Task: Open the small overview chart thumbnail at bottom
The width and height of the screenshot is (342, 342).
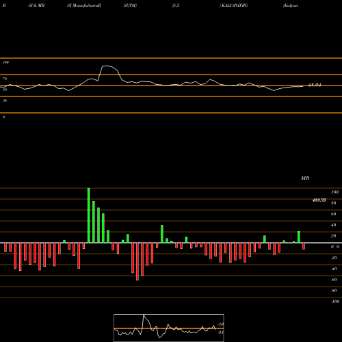Action: point(169,328)
